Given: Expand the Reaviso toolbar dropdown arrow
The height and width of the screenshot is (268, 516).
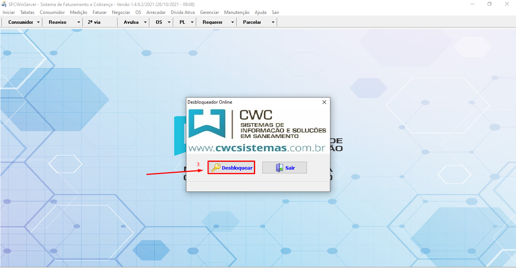Looking at the screenshot, I should [79, 22].
